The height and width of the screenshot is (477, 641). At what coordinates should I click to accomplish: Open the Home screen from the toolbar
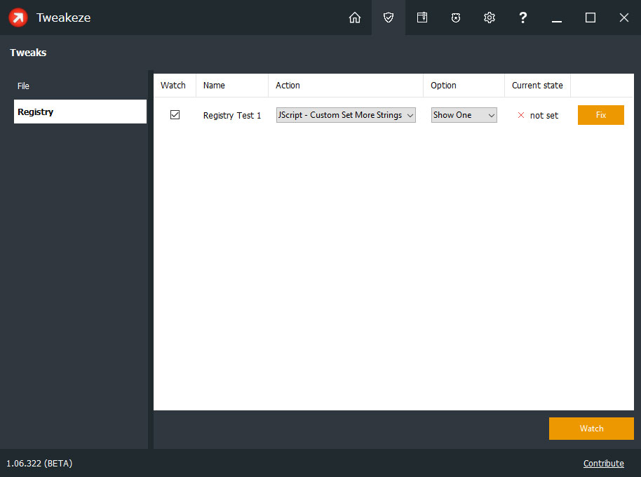pos(355,18)
